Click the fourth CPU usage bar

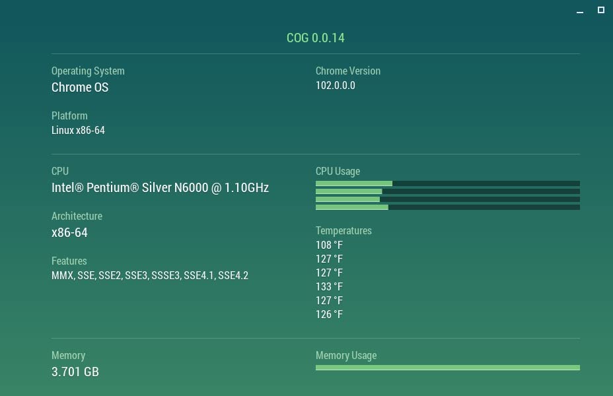pyautogui.click(x=448, y=207)
